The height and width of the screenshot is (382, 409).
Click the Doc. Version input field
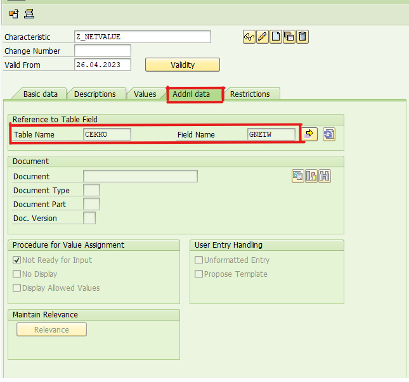click(89, 218)
